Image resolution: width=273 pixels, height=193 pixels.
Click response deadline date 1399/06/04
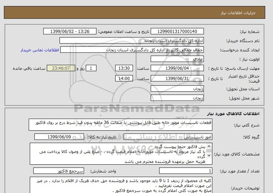(x=177, y=68)
